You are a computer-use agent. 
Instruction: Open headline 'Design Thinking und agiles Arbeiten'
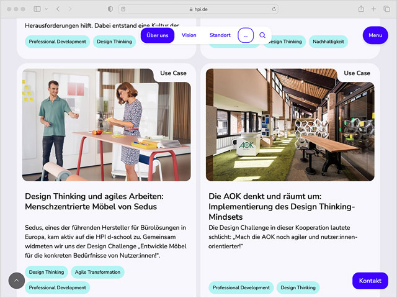(94, 201)
